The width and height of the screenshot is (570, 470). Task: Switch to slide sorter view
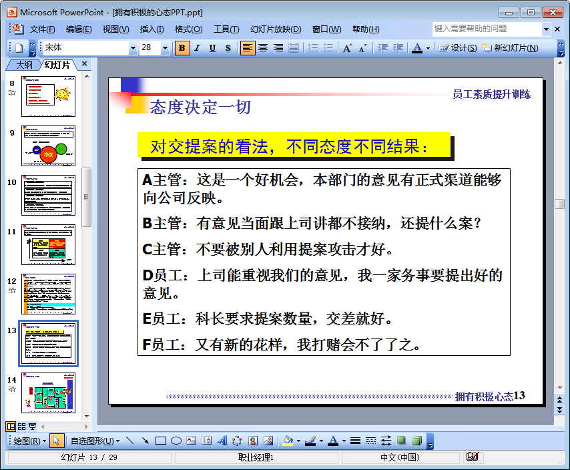tap(21, 426)
